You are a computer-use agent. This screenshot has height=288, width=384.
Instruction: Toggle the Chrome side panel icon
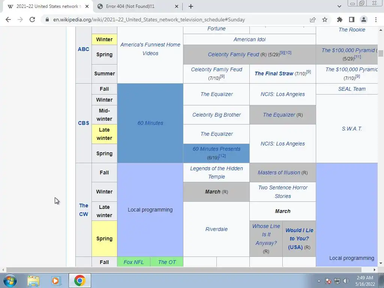click(352, 19)
